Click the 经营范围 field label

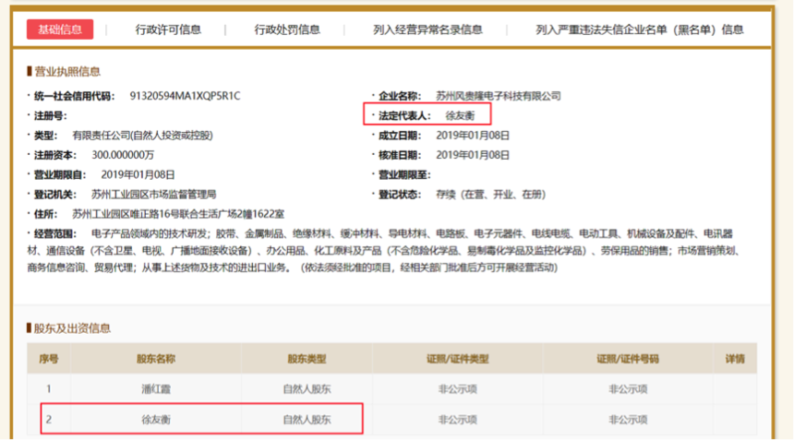pyautogui.click(x=55, y=233)
